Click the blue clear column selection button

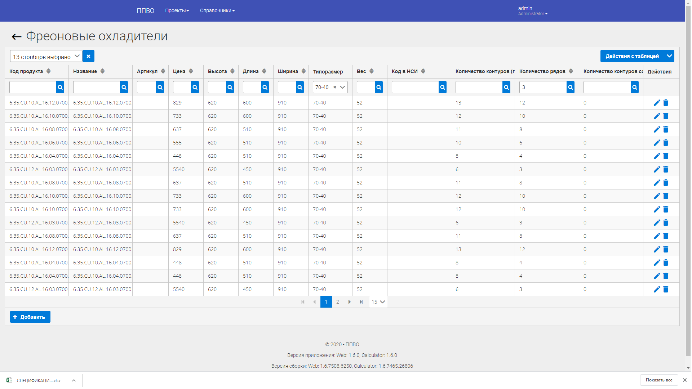coord(88,56)
